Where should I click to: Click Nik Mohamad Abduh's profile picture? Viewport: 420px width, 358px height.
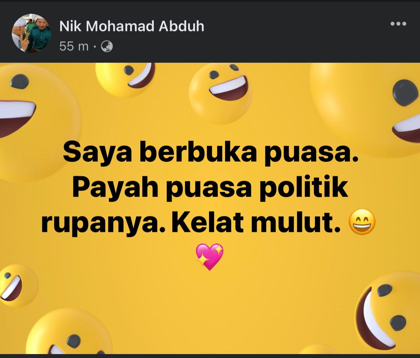pyautogui.click(x=31, y=33)
